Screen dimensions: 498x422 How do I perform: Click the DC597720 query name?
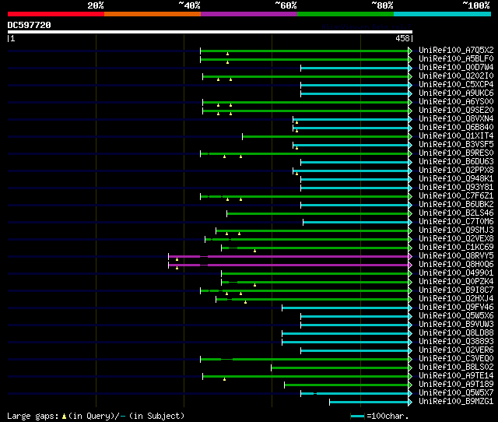[x=30, y=25]
